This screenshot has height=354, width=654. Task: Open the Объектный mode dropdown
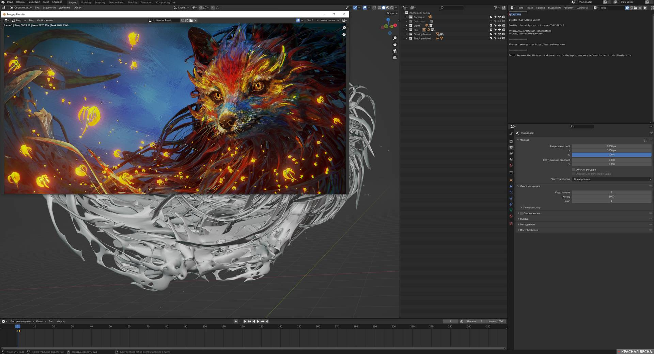pyautogui.click(x=21, y=7)
